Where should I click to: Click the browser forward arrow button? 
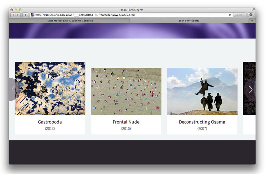[x=18, y=15]
